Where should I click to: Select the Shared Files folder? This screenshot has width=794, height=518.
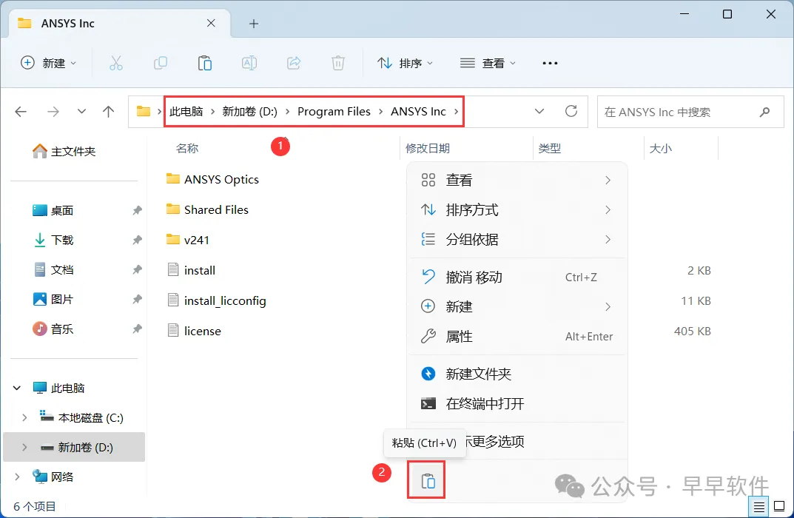[x=208, y=209]
